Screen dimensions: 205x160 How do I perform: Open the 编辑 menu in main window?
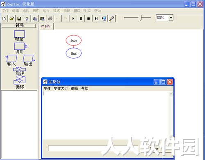coord(16,11)
